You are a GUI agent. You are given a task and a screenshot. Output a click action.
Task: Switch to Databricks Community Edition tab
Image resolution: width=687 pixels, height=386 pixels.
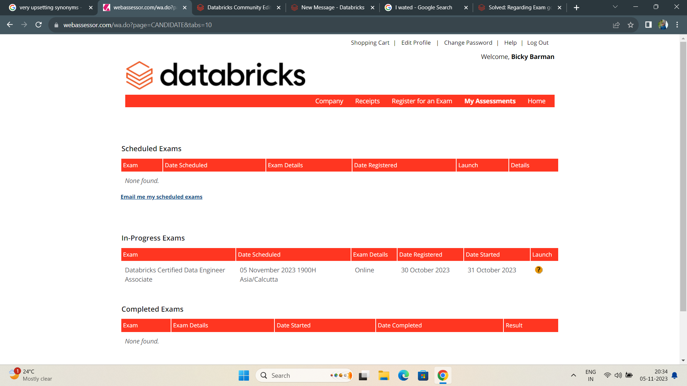[x=239, y=8]
